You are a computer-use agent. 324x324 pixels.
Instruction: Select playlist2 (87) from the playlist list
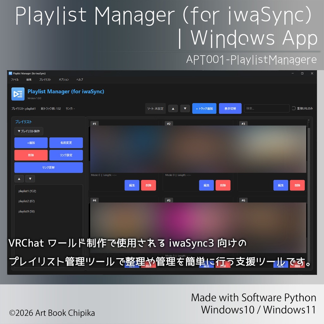(27, 201)
